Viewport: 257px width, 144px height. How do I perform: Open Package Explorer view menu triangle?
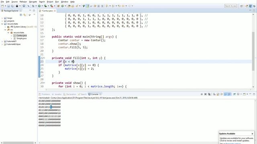click(x=34, y=15)
